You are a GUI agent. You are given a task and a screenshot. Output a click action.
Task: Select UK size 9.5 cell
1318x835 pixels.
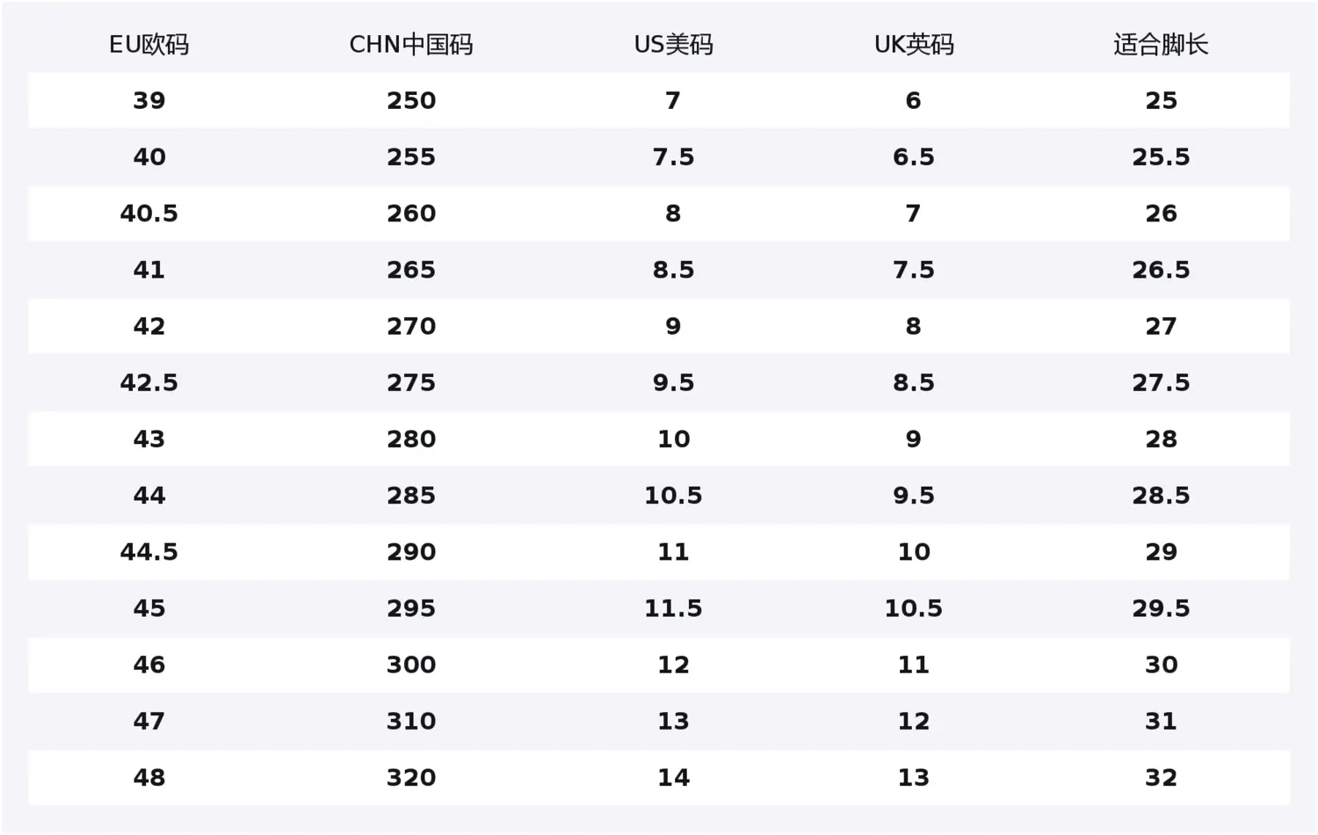[913, 495]
